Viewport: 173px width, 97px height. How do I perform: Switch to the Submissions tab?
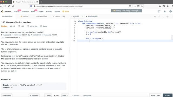42,17
